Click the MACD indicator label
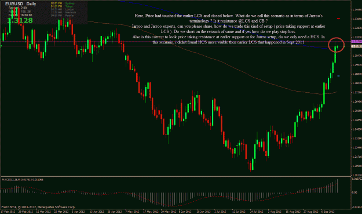The image size is (362, 214). pyautogui.click(x=23, y=180)
